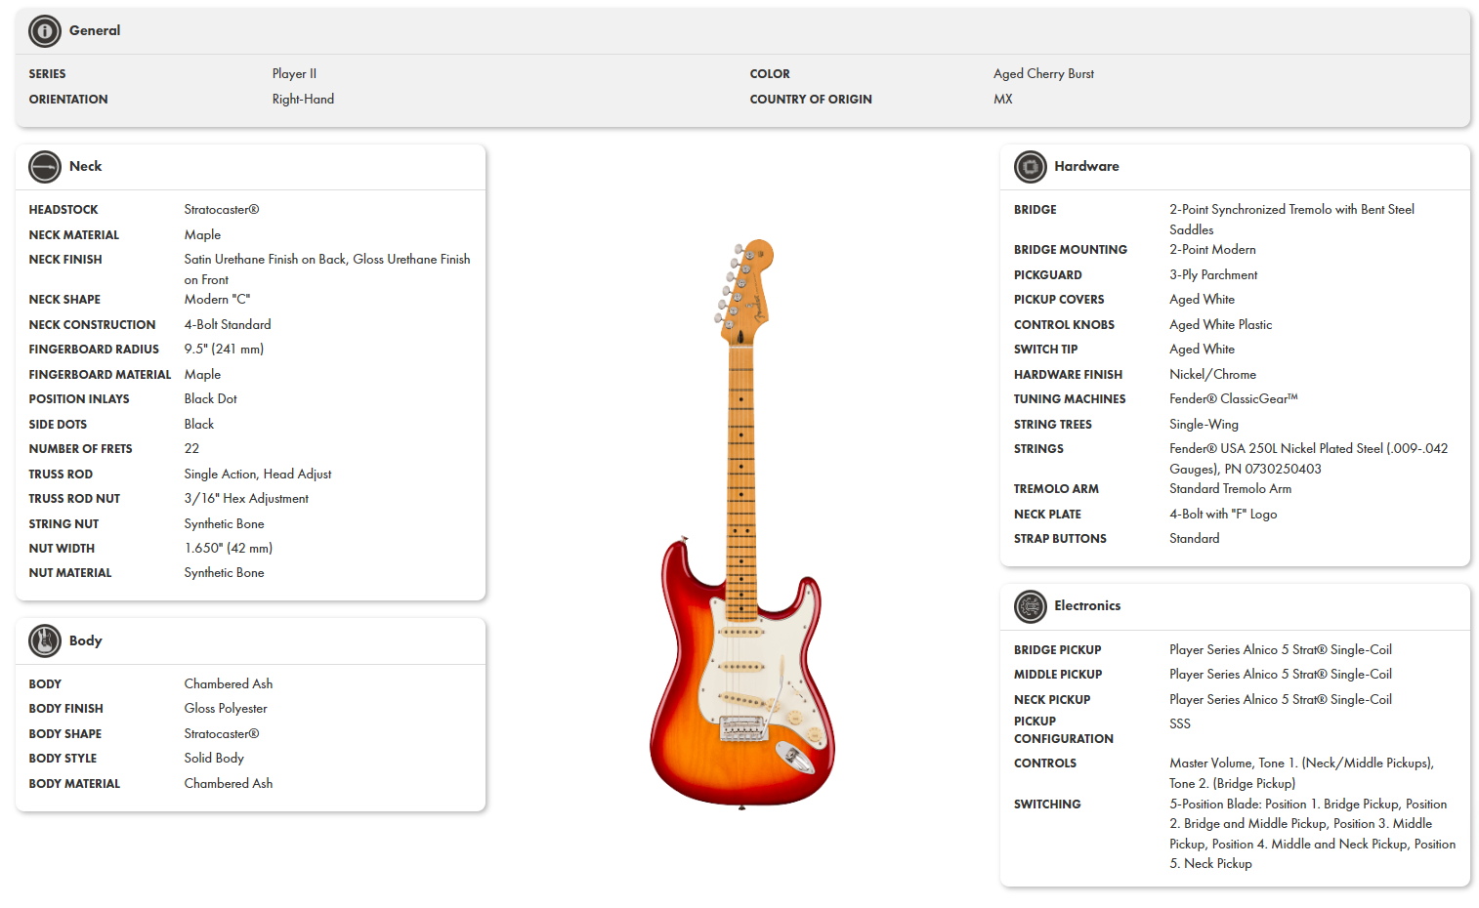Click the BRIDGE PICKUP label
1479x908 pixels.
point(1057,650)
